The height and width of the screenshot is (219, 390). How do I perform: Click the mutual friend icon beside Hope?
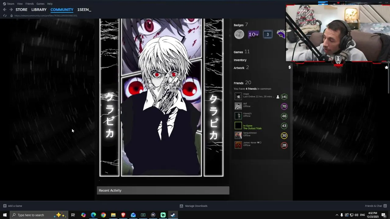278,97
